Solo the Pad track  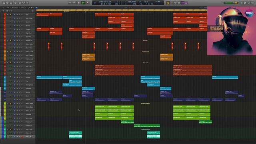[19, 81]
